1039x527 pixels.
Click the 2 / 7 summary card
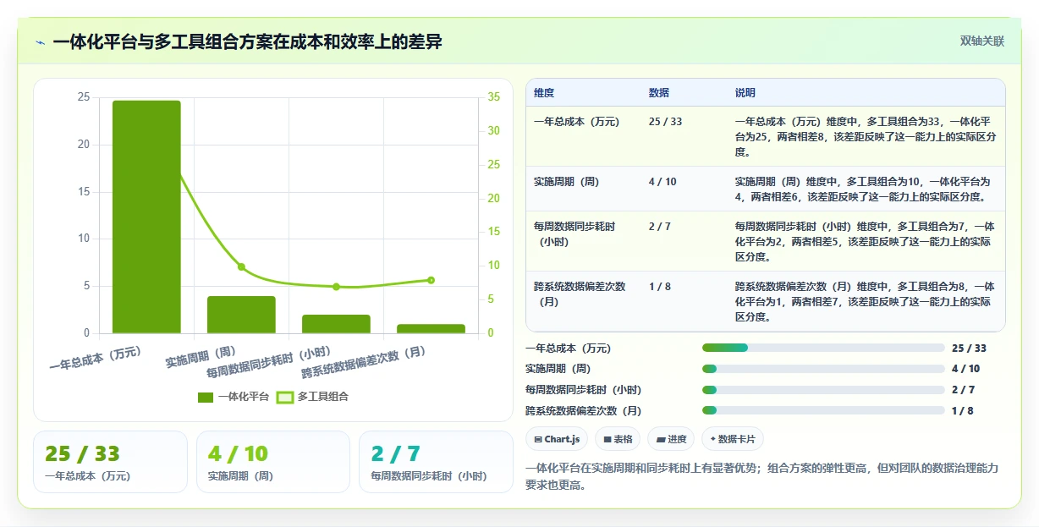[436, 462]
